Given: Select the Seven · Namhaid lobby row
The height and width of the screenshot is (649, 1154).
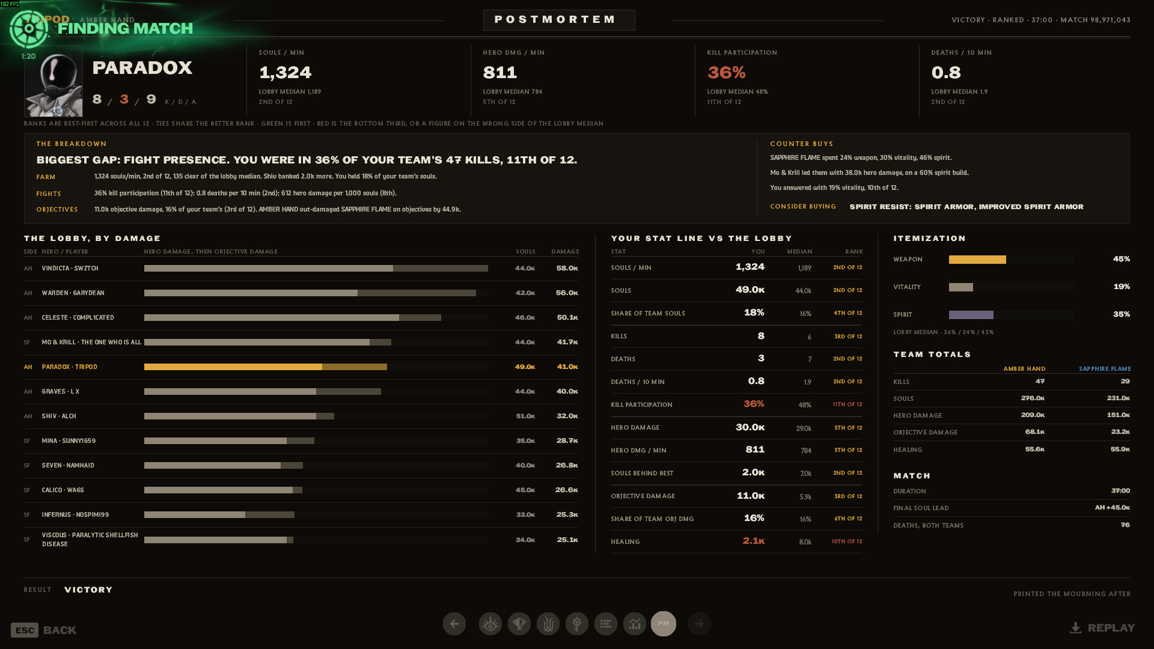Looking at the screenshot, I should coord(301,466).
